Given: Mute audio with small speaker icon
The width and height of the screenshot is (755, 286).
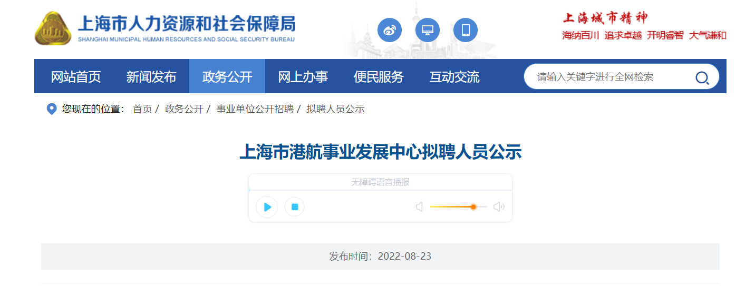Looking at the screenshot, I should coord(420,207).
